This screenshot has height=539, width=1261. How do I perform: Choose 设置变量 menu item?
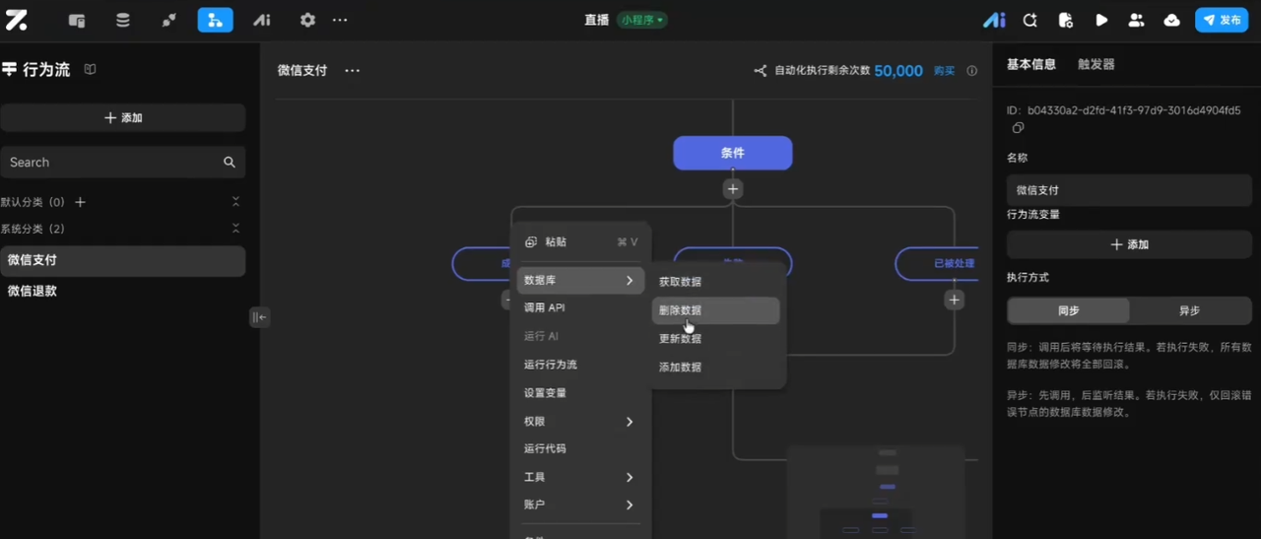[580, 393]
